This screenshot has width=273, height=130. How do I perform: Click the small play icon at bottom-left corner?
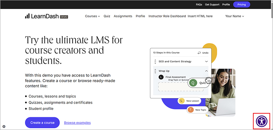click(4, 127)
